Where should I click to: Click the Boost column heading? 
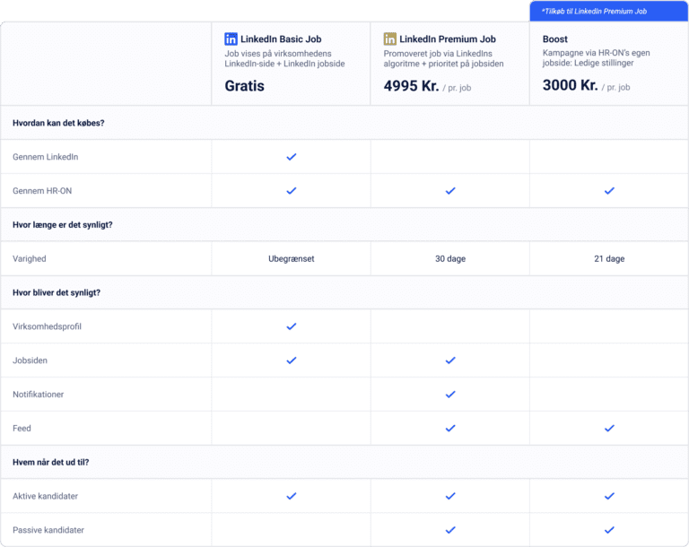(x=555, y=39)
